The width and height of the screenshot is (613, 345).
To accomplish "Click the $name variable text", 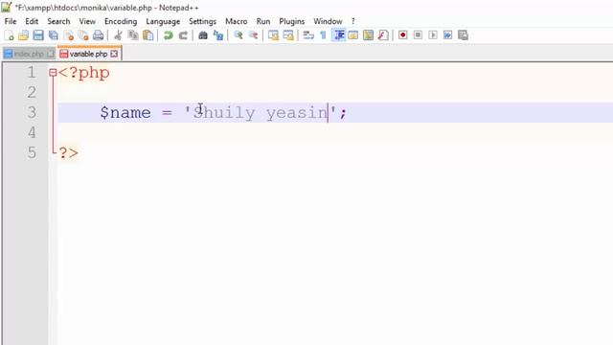I will coord(125,113).
